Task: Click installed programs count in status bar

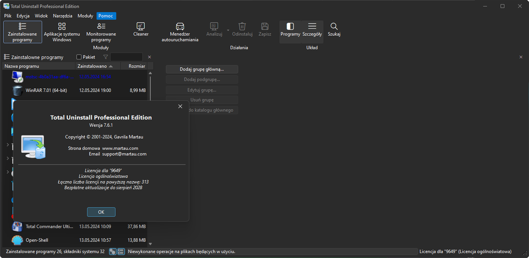Action: (55, 251)
